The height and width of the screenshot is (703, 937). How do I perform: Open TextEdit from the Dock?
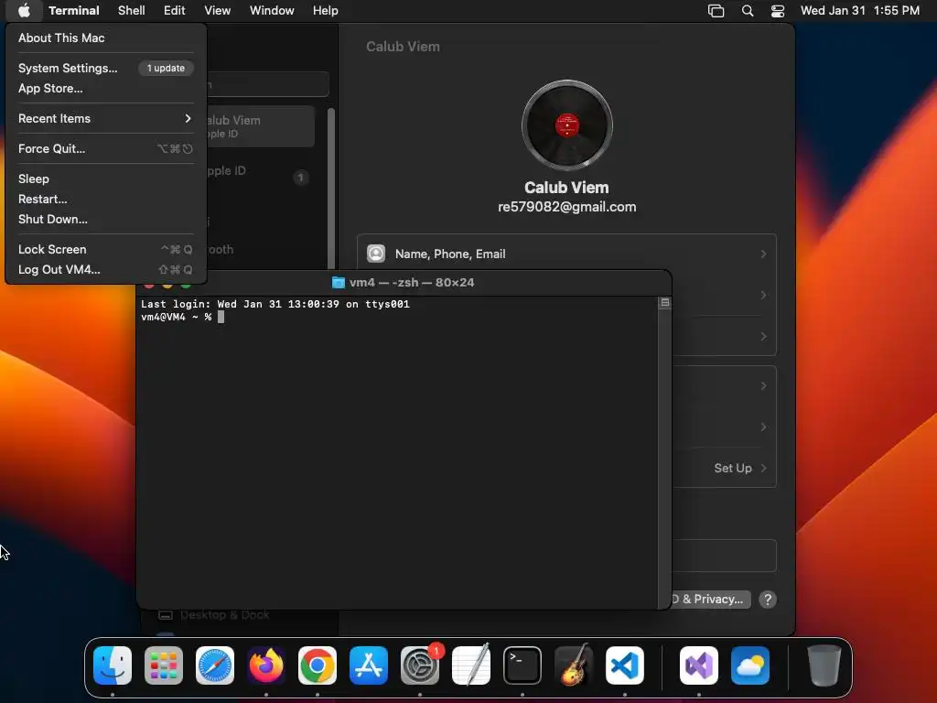(x=471, y=665)
